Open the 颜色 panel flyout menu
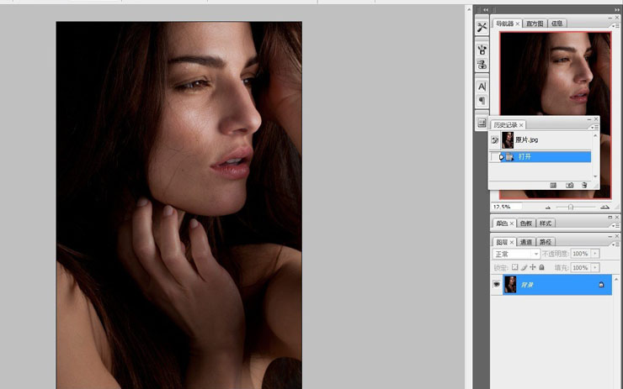This screenshot has width=623, height=389. [x=615, y=225]
